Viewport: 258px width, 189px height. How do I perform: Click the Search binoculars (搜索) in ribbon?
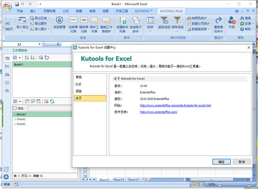[x=246, y=18]
